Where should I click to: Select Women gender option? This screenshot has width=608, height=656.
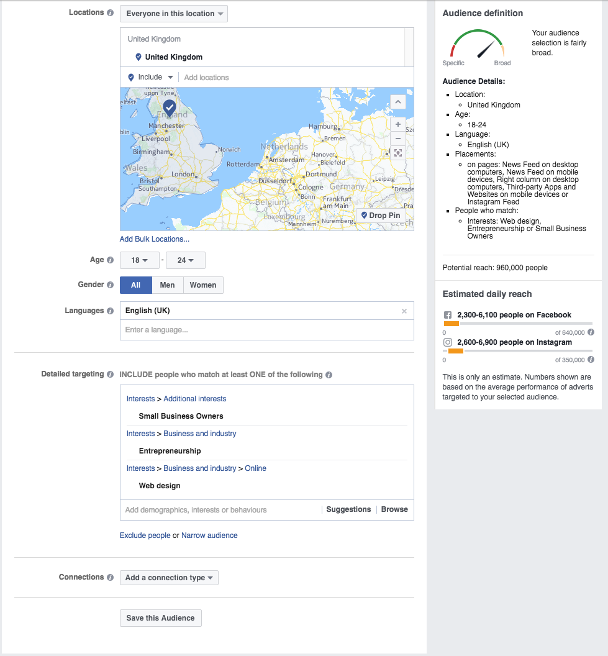pyautogui.click(x=203, y=285)
